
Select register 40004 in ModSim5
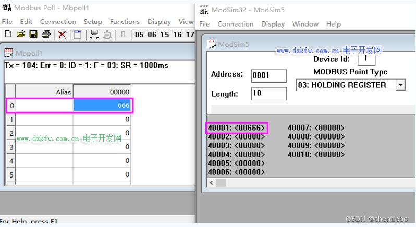click(236, 155)
